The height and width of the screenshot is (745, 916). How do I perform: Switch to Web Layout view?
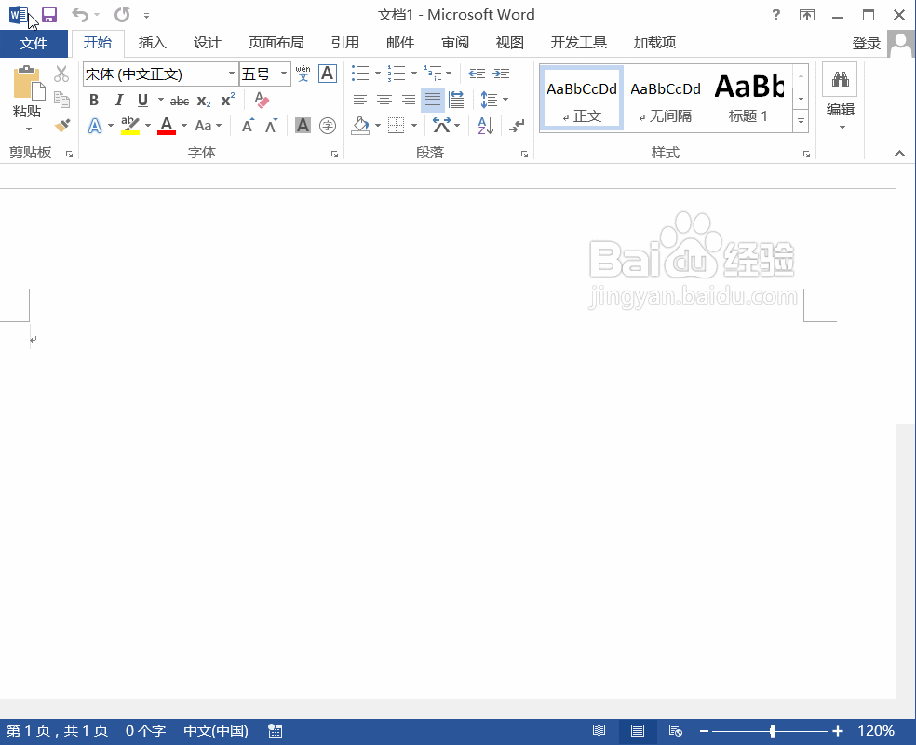pyautogui.click(x=675, y=730)
